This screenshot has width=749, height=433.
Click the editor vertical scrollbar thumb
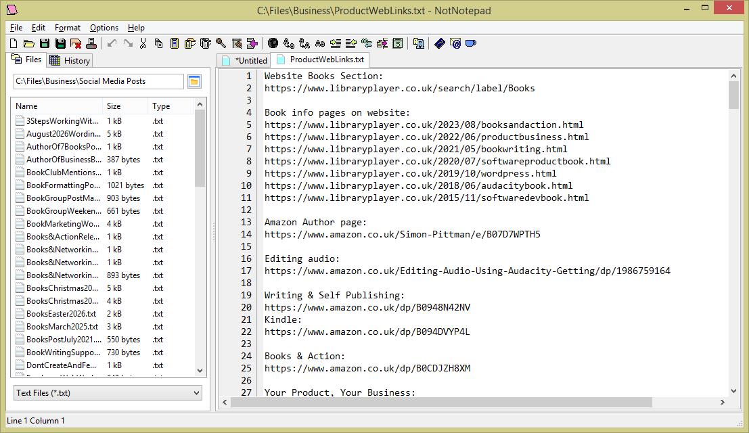(733, 95)
